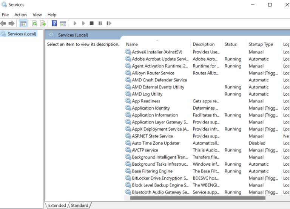This screenshot has width=290, height=209.
Task: Click the Back arrow toolbar icon
Action: click(x=3, y=23)
